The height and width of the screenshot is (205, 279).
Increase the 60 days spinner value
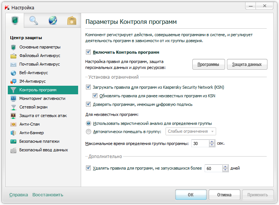pos(225,167)
